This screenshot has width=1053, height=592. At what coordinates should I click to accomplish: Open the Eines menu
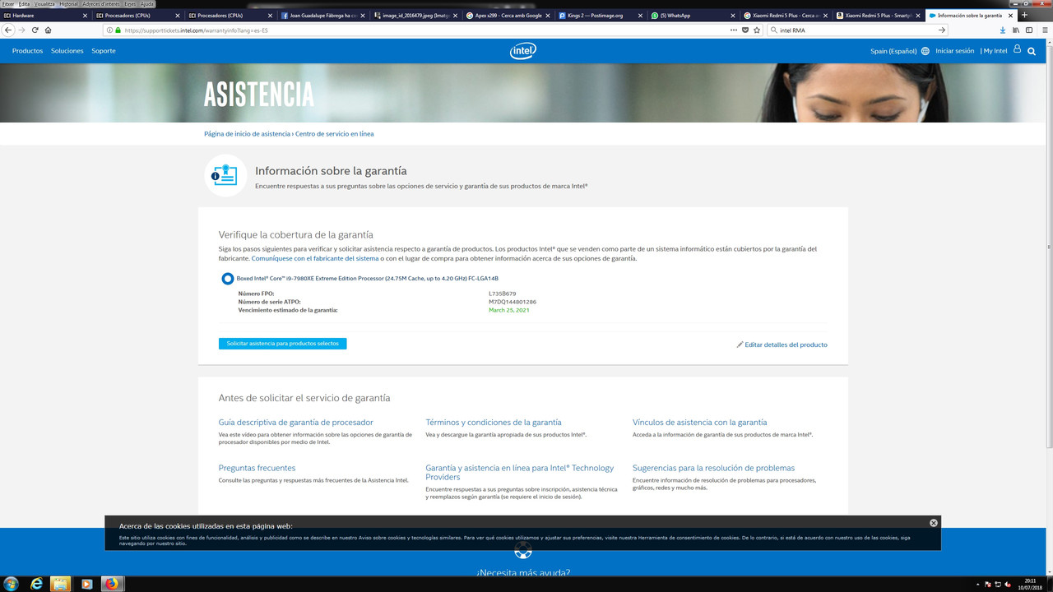pyautogui.click(x=130, y=4)
